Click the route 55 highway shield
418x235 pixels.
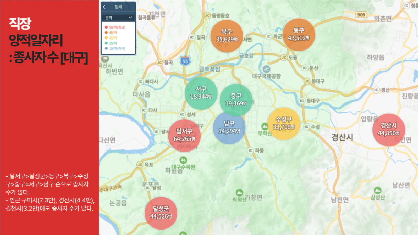click(185, 61)
